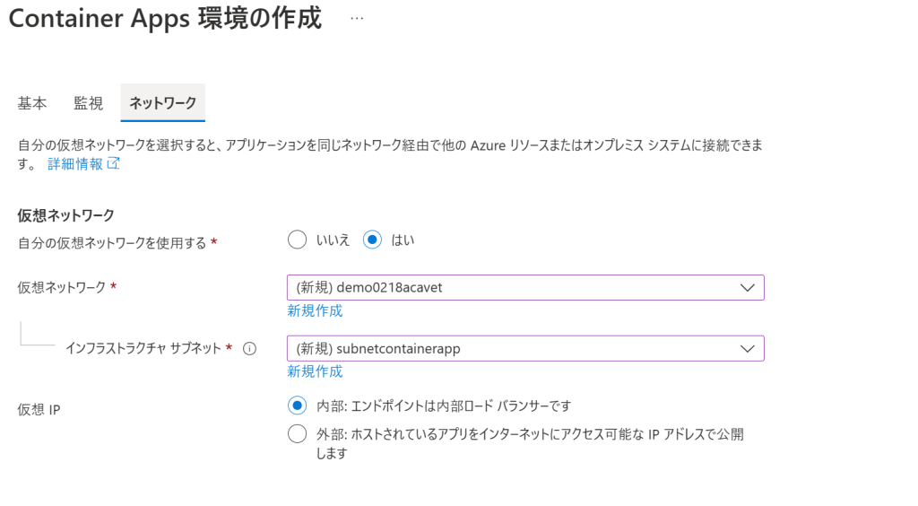Viewport: 918px width, 506px height.
Task: Choose 外部 public IP address option
Action: [297, 434]
